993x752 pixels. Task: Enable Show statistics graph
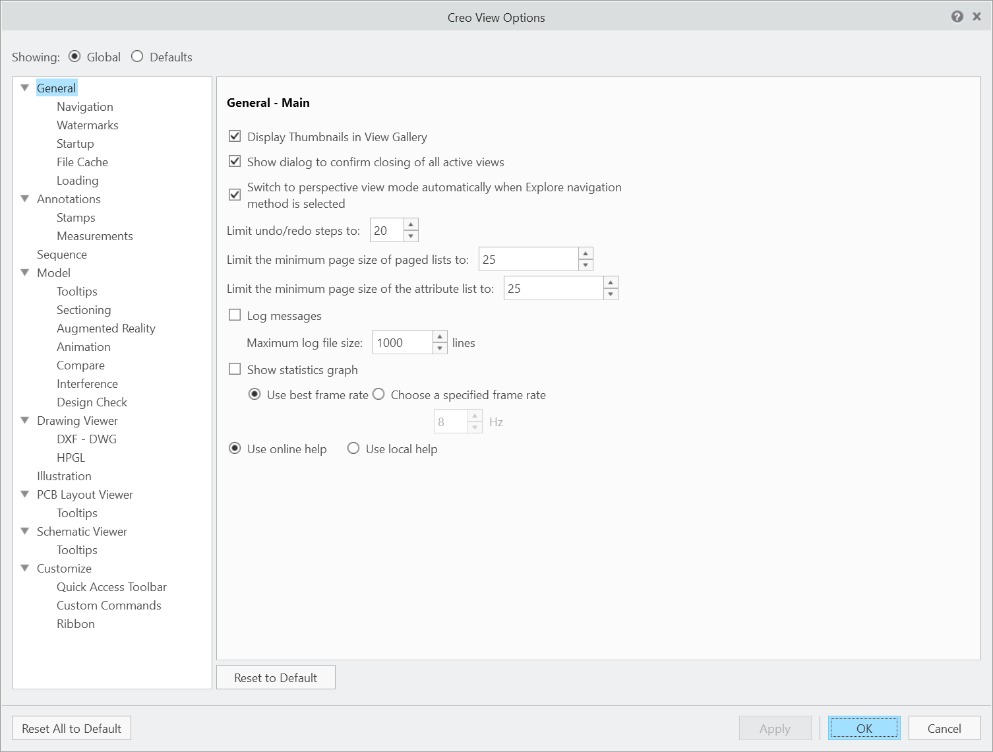[235, 369]
